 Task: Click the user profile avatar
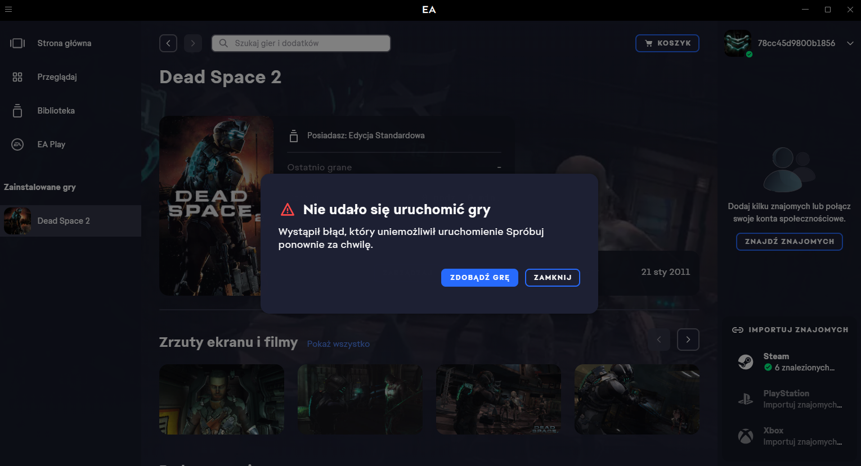click(x=738, y=43)
